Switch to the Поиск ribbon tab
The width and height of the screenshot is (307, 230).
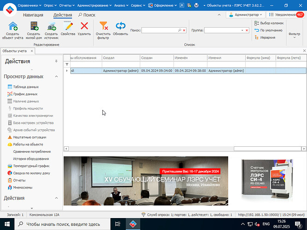[87, 15]
